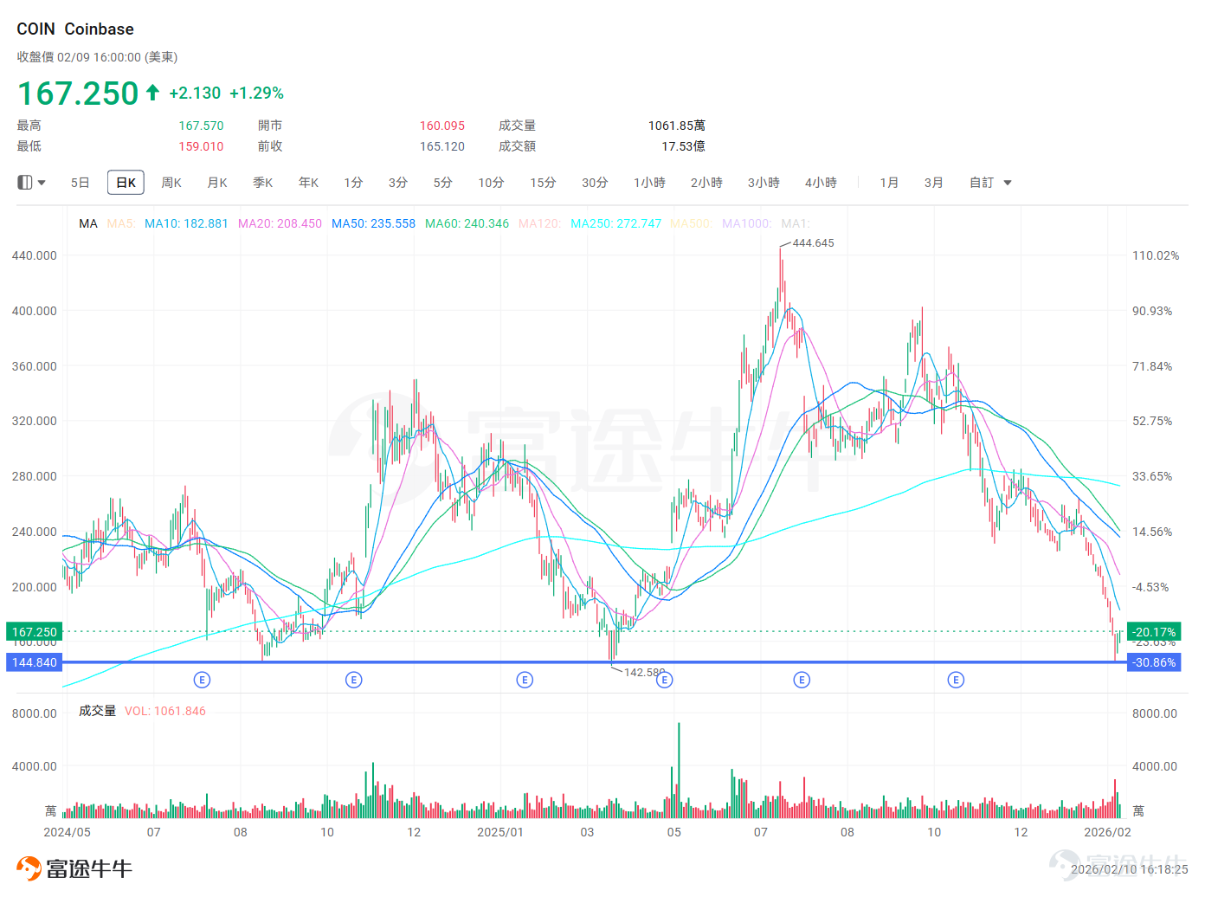
Task: Open earnings marker E near 2025/02
Action: (525, 680)
